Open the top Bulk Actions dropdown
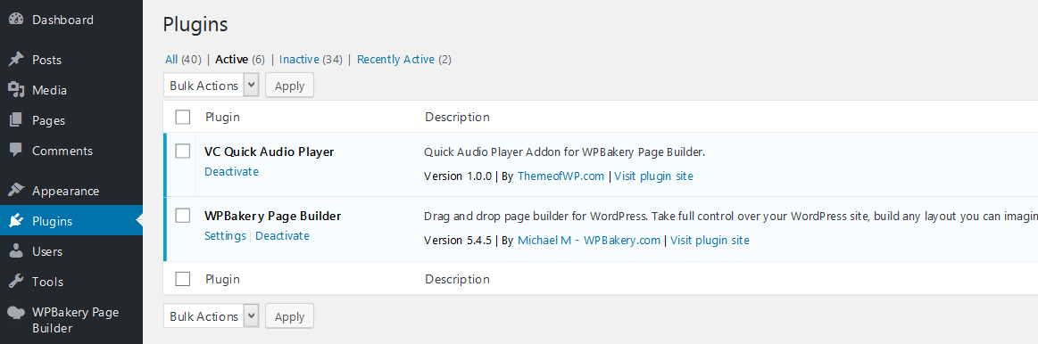The height and width of the screenshot is (344, 1038). pos(212,86)
